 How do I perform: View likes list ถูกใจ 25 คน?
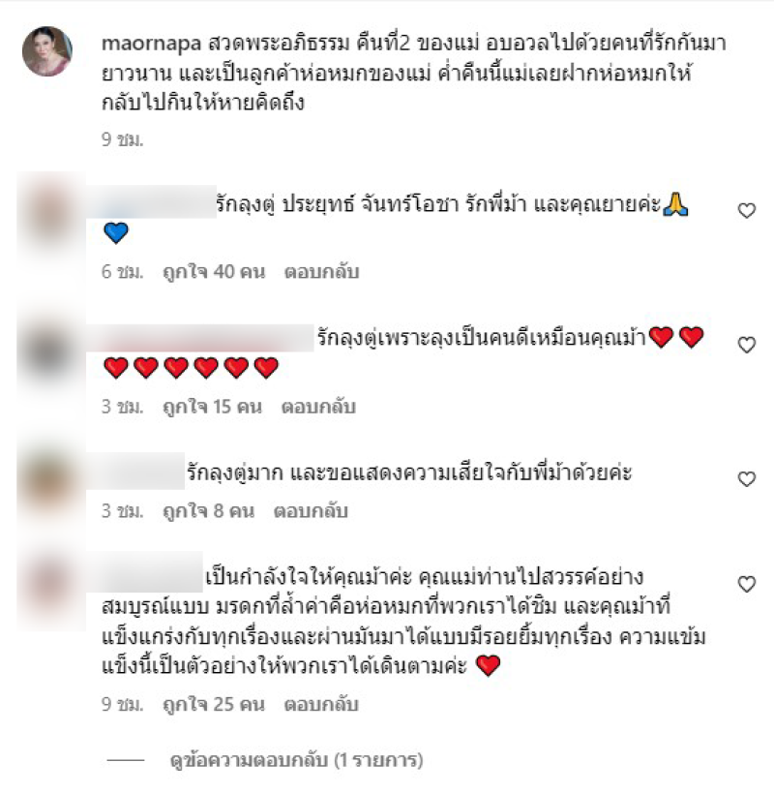tap(214, 704)
